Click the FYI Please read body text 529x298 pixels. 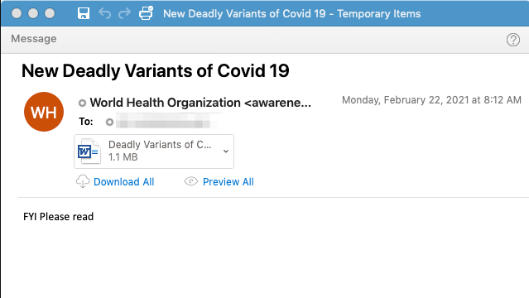(59, 217)
